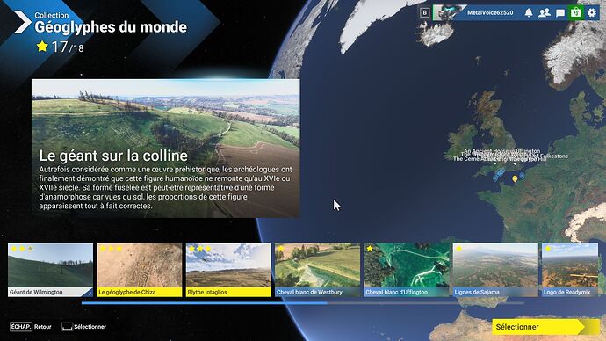
Task: Select the Lignes de Sajama thumbnail
Action: [495, 270]
